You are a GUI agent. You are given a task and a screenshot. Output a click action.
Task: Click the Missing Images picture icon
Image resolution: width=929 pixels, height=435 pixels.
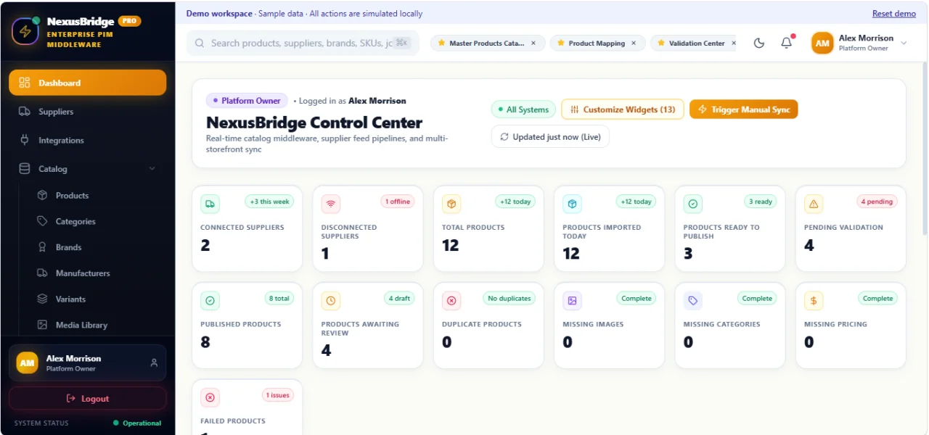(572, 300)
